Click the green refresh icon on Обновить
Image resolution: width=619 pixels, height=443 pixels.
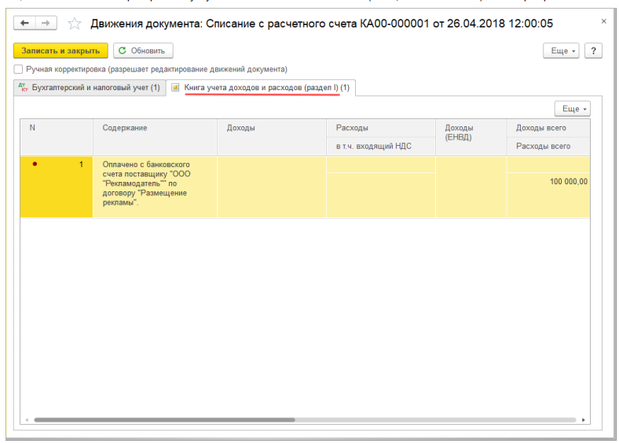click(123, 50)
